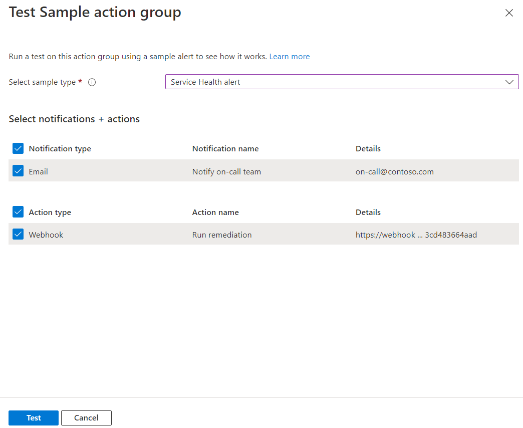Click the webhook URL details text

tap(416, 235)
